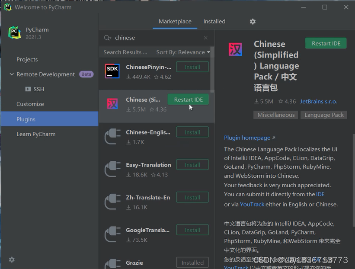This screenshot has width=355, height=269.
Task: Install the ChinesePinyin plugin
Action: tap(192, 67)
